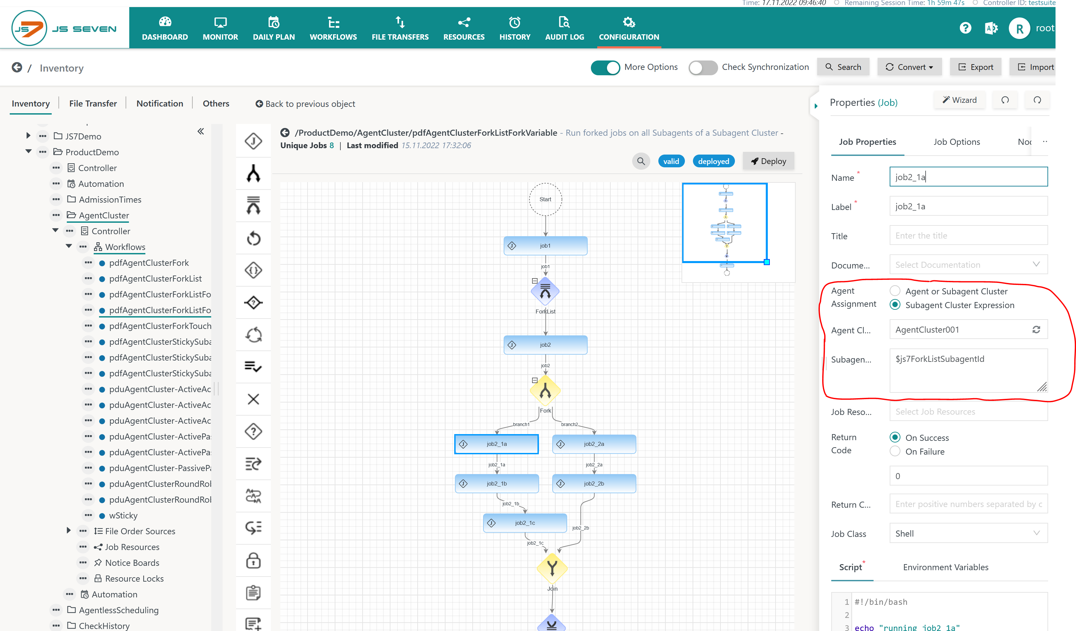This screenshot has height=631, width=1076.
Task: Toggle the More Options switch
Action: [605, 68]
